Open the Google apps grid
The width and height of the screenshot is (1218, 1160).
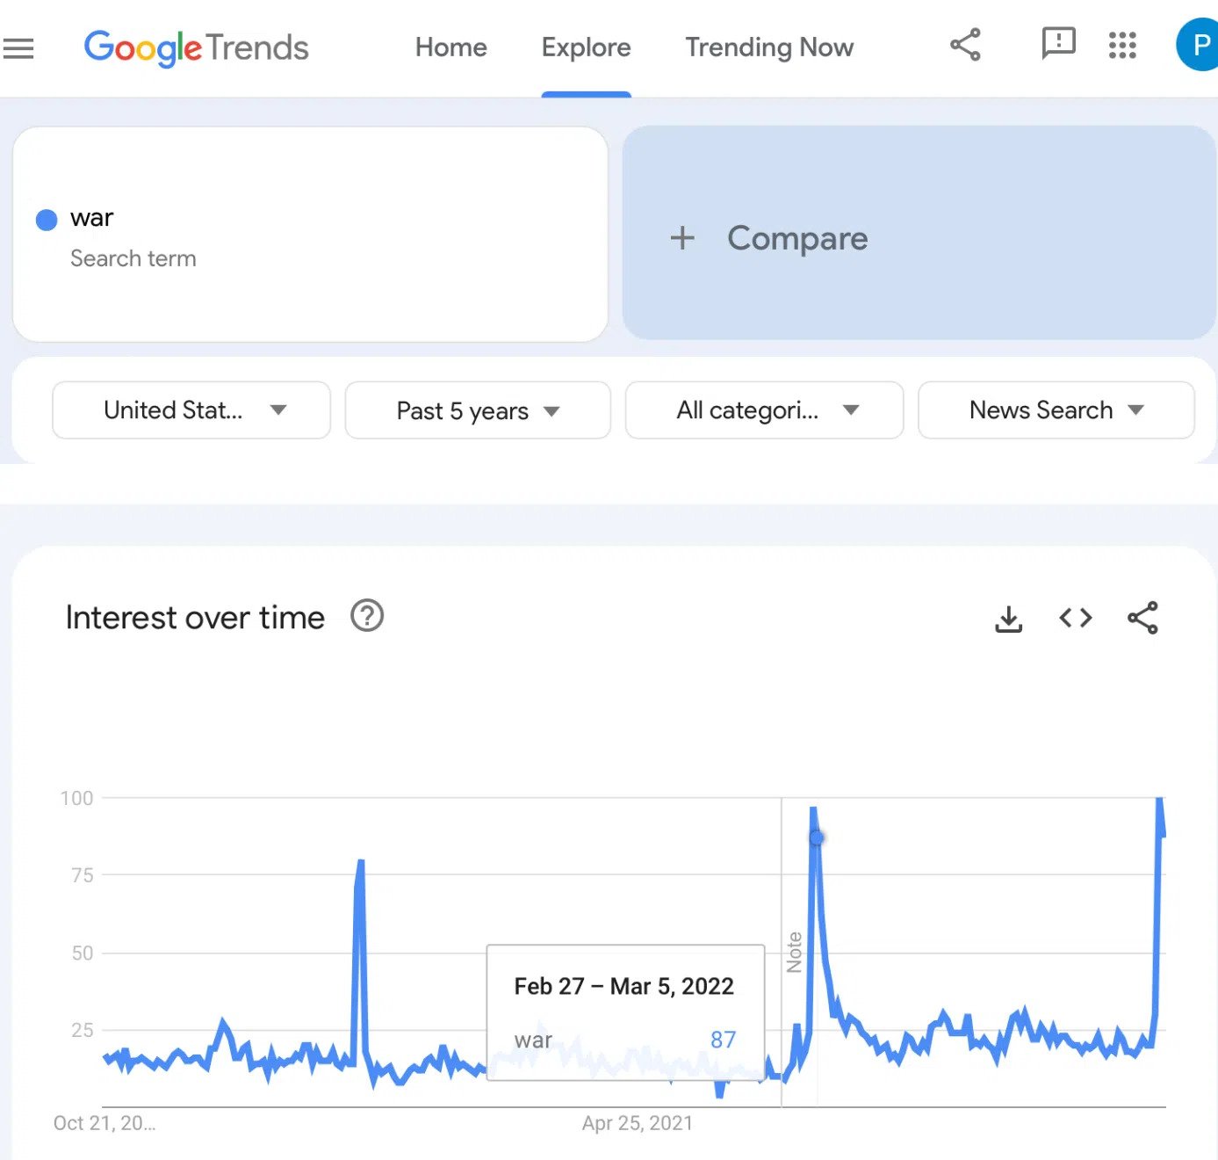pyautogui.click(x=1122, y=45)
